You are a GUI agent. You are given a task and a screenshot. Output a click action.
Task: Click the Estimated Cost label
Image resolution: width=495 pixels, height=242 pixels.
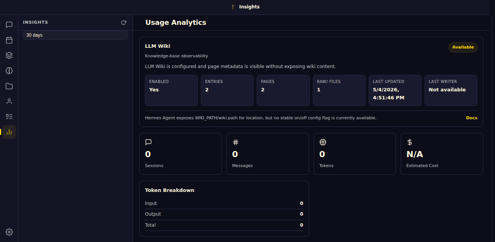point(422,166)
